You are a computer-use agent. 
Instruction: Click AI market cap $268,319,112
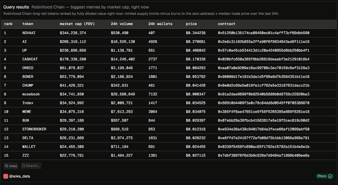tap(73, 42)
